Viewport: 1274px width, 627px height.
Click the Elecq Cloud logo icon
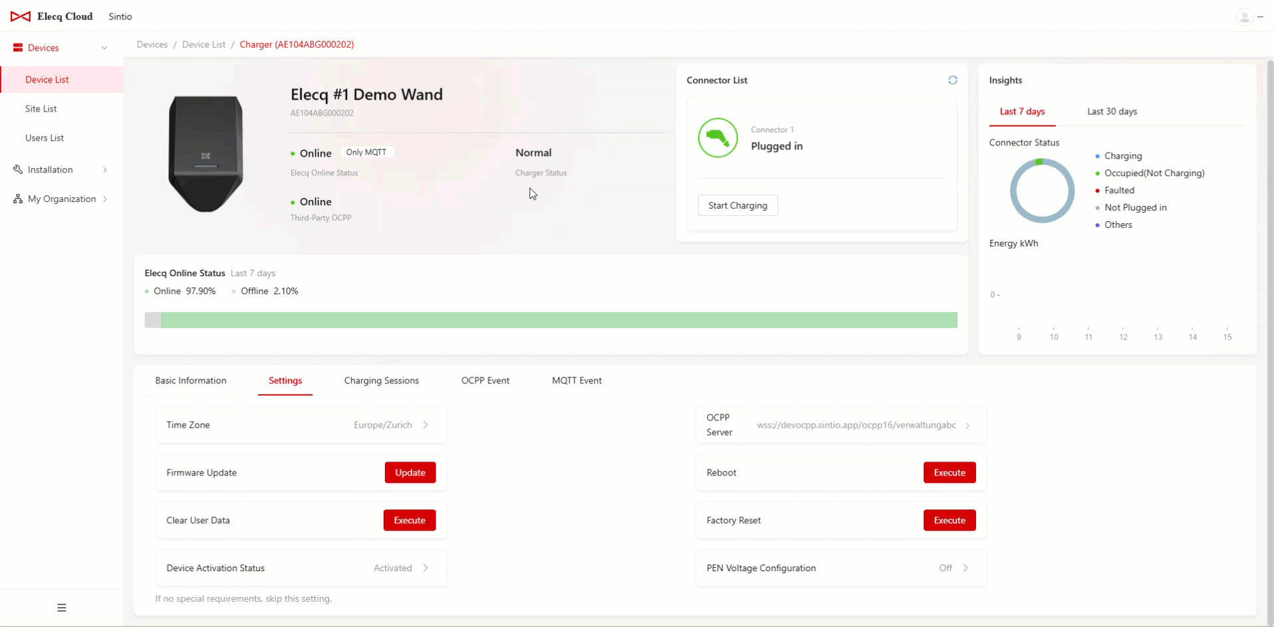coord(21,17)
